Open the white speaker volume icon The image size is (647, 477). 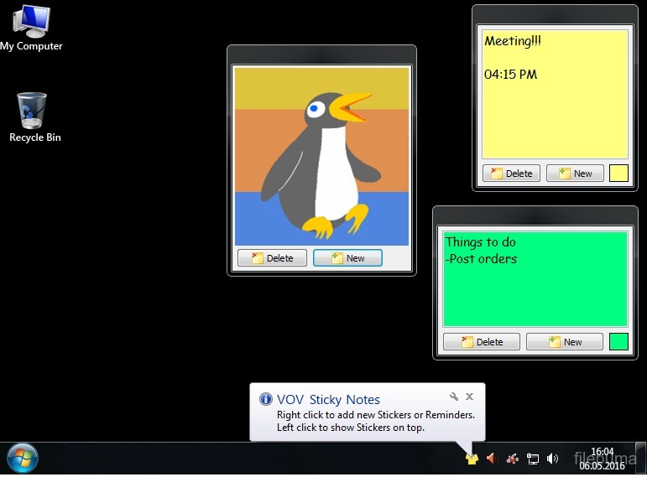[552, 459]
